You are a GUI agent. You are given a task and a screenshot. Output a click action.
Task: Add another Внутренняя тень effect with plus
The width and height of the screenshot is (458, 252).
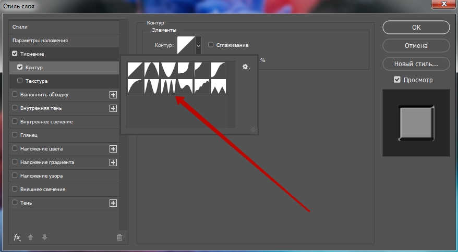click(113, 108)
